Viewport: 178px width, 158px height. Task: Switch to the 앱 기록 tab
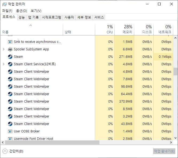coord(33,17)
